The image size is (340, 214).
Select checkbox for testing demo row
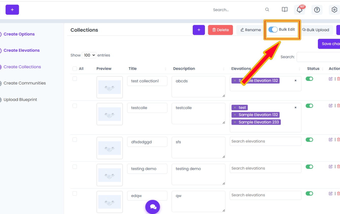tap(75, 167)
